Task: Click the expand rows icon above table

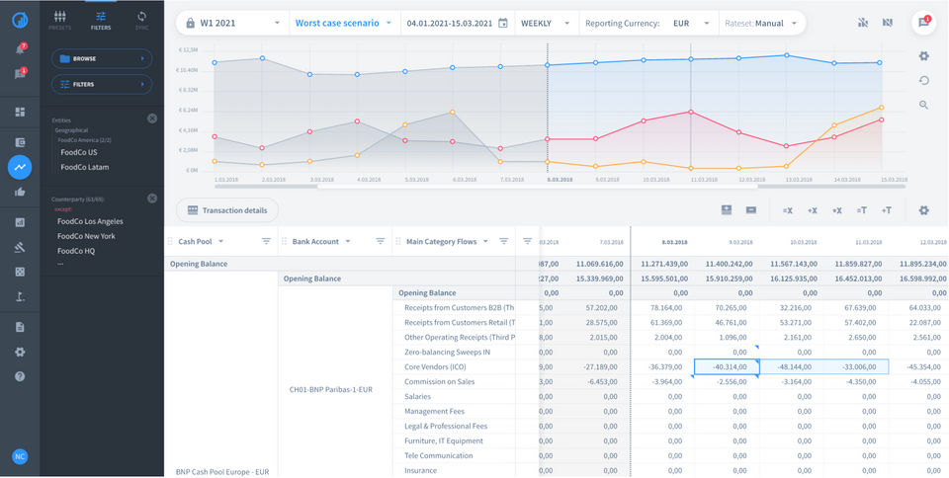Action: [727, 209]
